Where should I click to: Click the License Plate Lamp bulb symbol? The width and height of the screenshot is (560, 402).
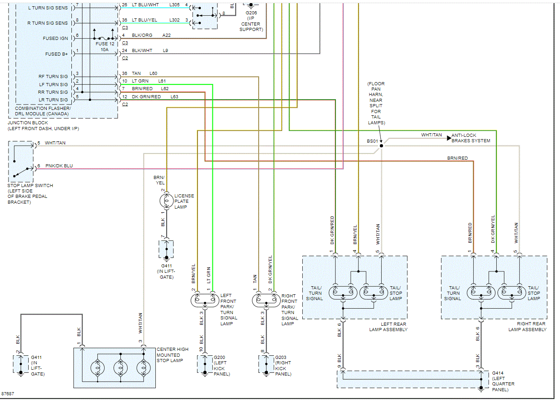pos(167,201)
